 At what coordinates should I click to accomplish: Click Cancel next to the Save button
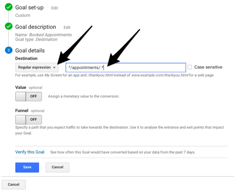tap(57, 167)
